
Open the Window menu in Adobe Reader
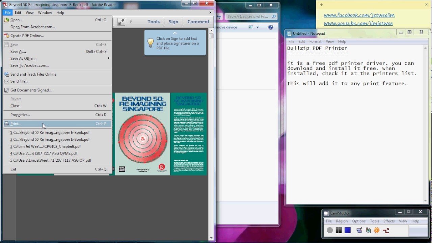coord(45,12)
